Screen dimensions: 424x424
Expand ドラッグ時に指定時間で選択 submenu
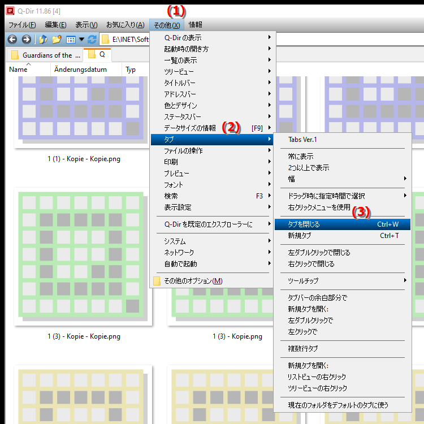pyautogui.click(x=343, y=196)
